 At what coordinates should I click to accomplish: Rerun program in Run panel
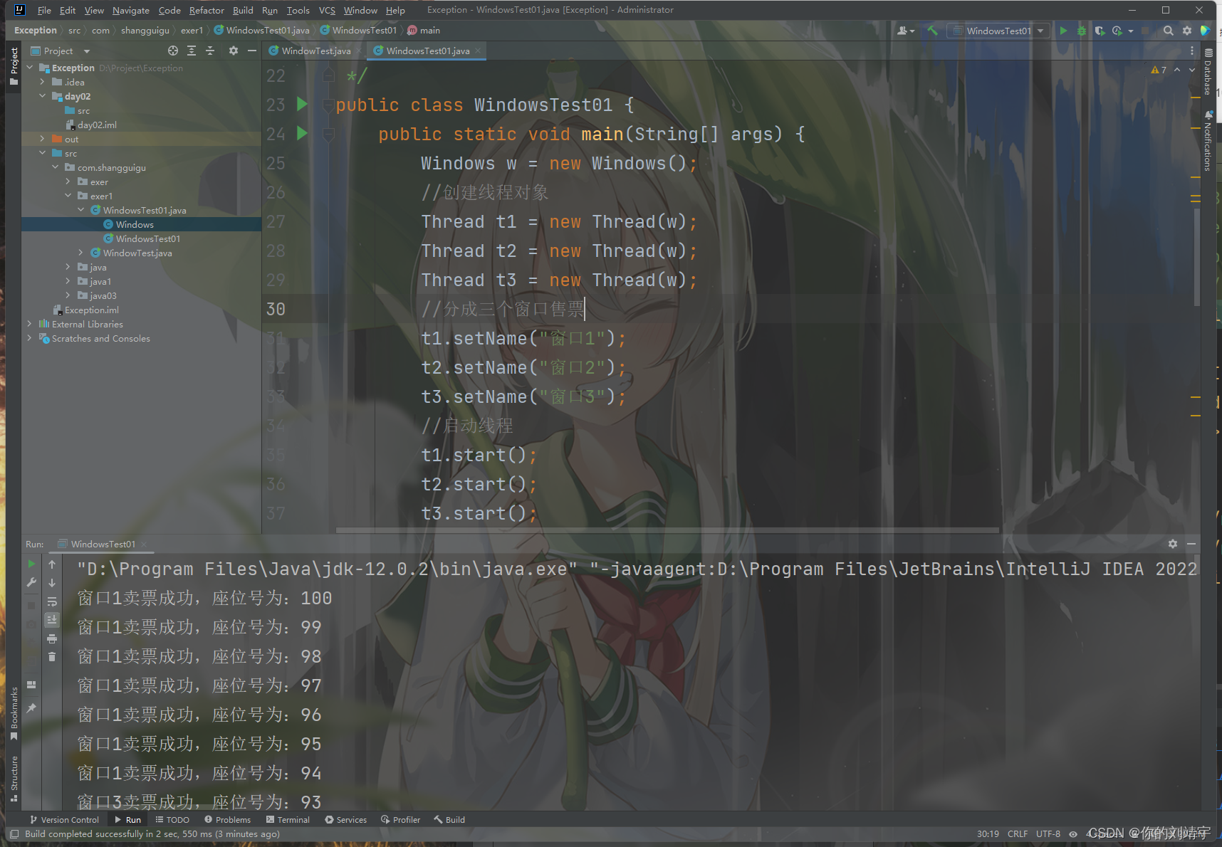point(31,564)
